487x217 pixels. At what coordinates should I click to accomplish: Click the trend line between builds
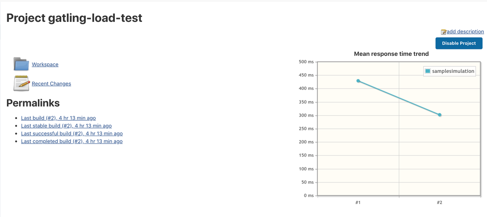pos(399,98)
